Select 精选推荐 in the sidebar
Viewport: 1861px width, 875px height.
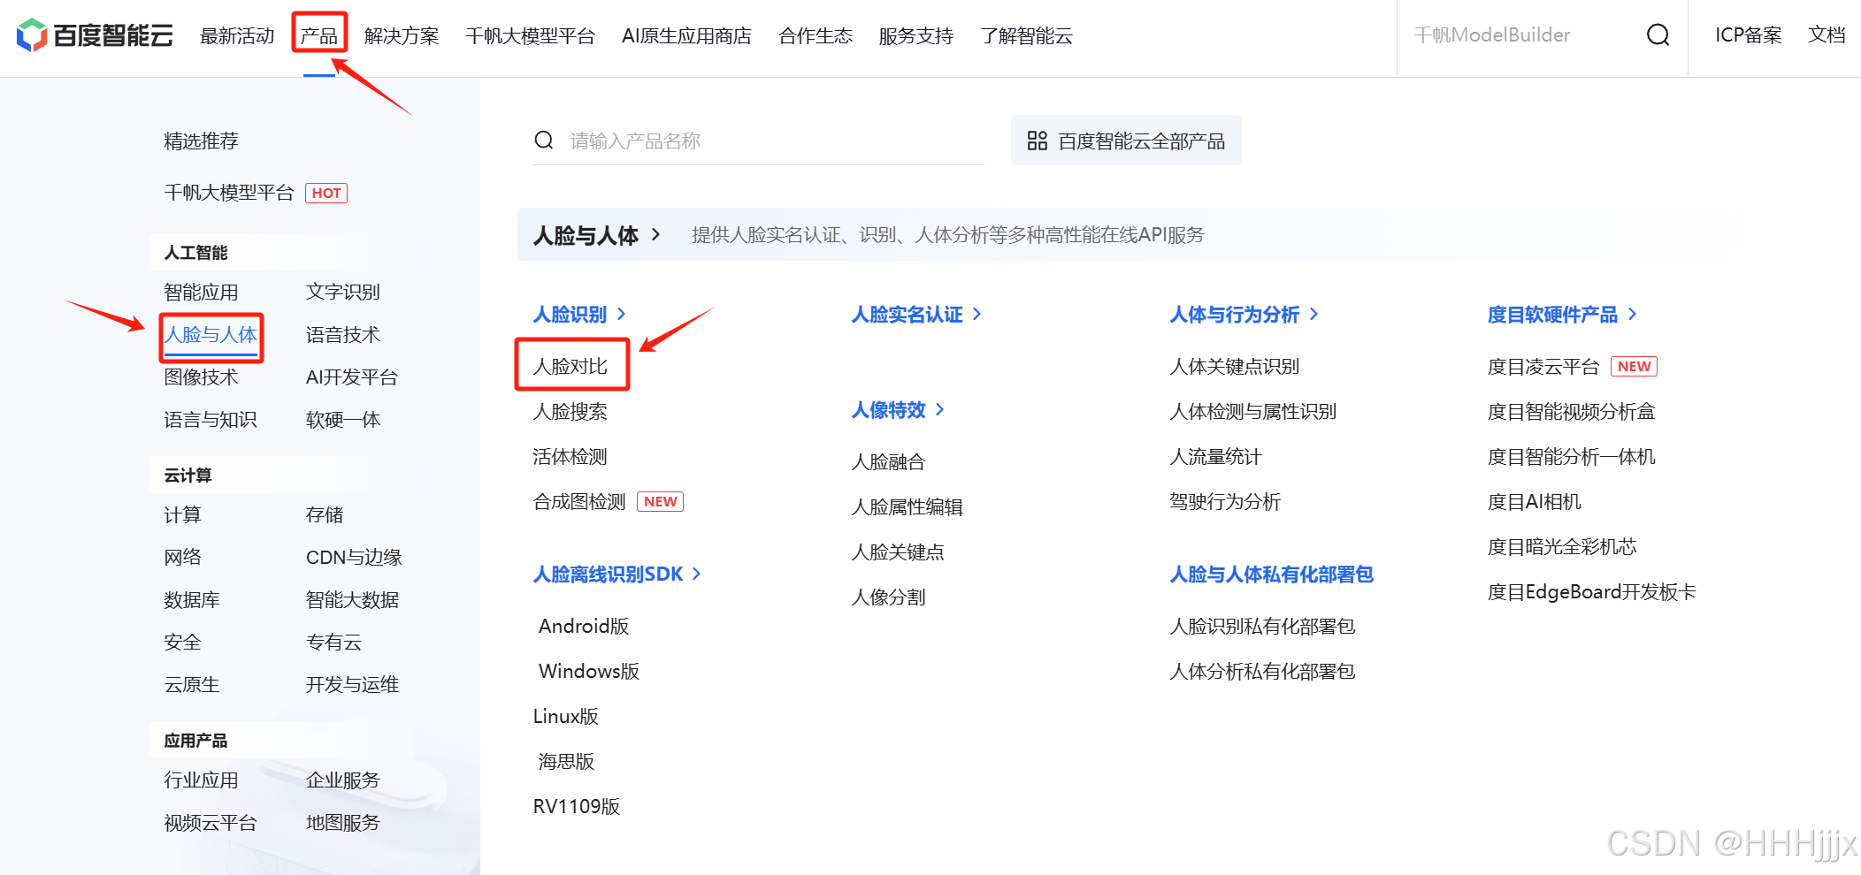(x=201, y=141)
